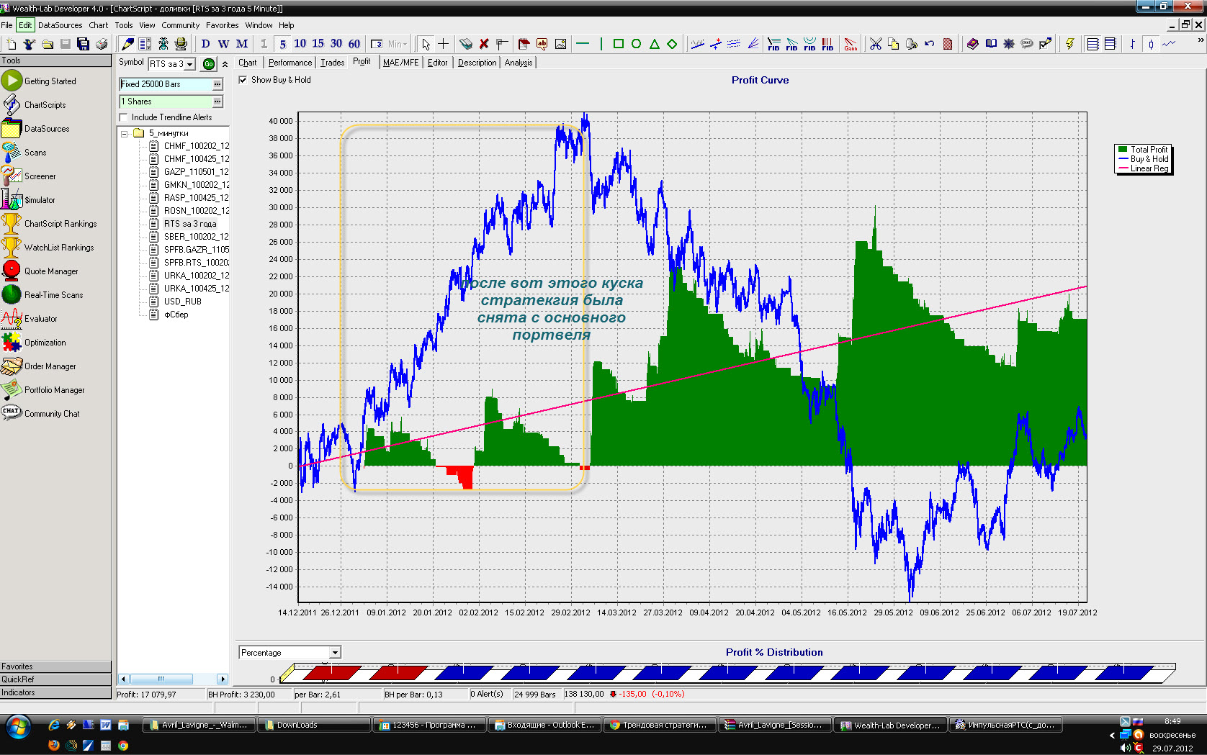
Task: Select USD_RUB in symbol tree
Action: click(x=182, y=302)
